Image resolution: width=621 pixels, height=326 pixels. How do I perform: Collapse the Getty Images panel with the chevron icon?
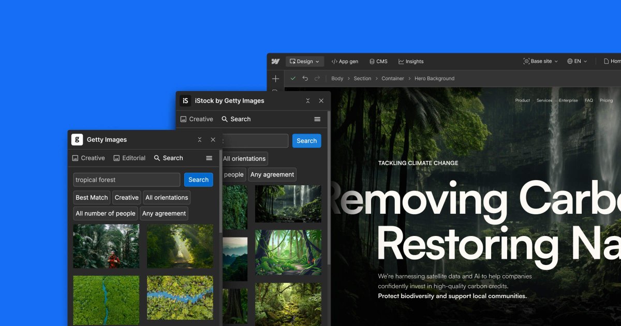tap(199, 139)
